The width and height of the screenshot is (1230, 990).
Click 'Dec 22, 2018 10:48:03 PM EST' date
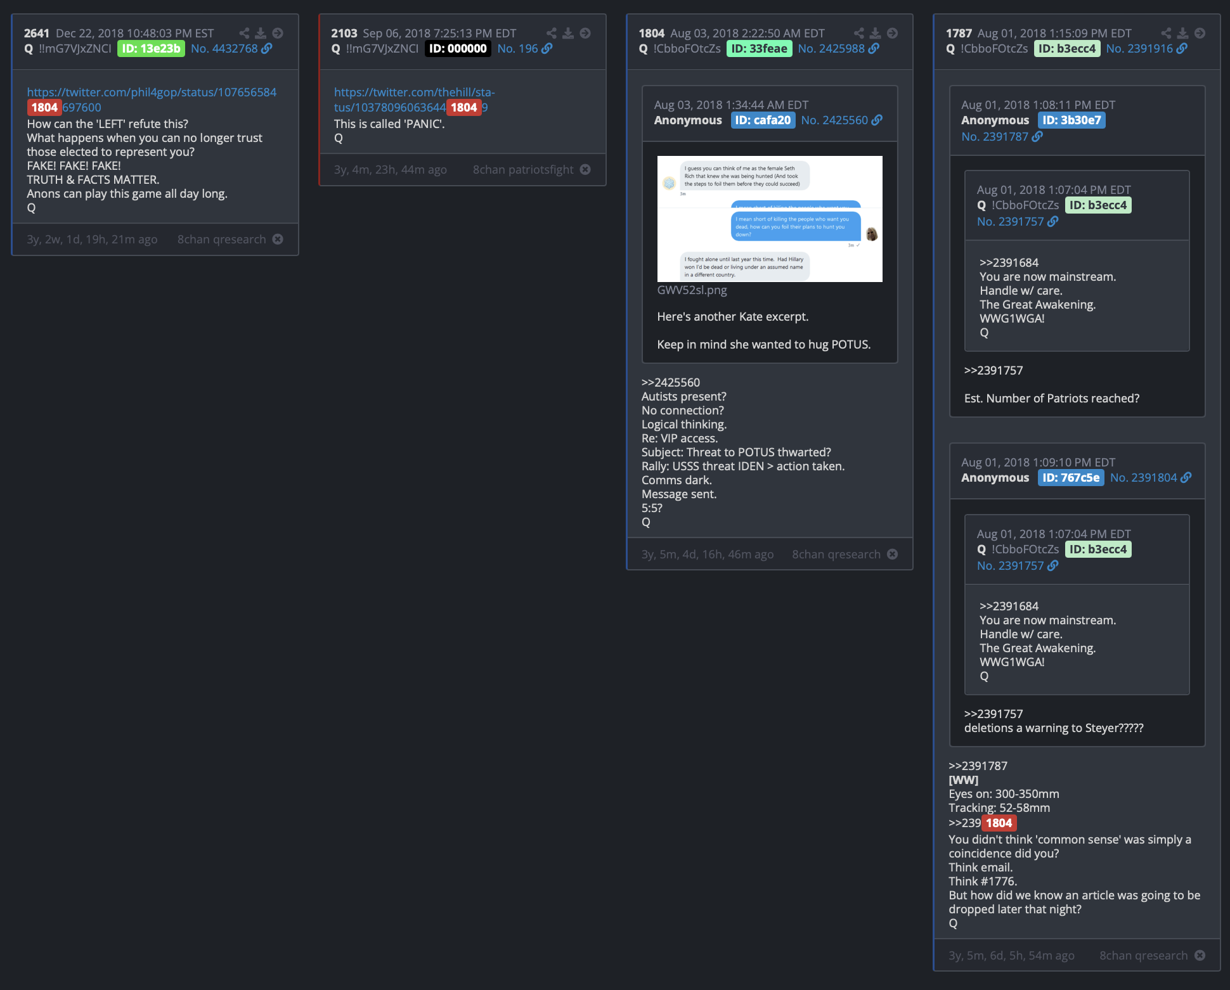[134, 33]
